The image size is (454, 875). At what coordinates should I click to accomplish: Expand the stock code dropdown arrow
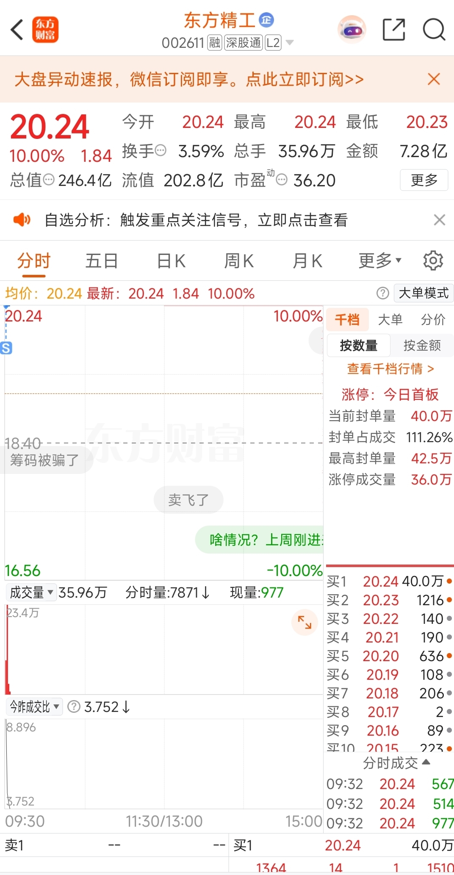pos(290,43)
